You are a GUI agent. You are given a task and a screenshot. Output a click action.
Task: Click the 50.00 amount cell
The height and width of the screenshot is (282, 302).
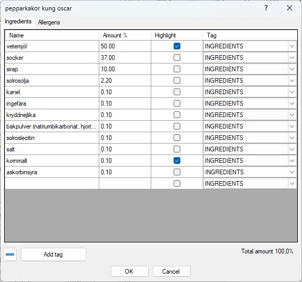pyautogui.click(x=125, y=46)
